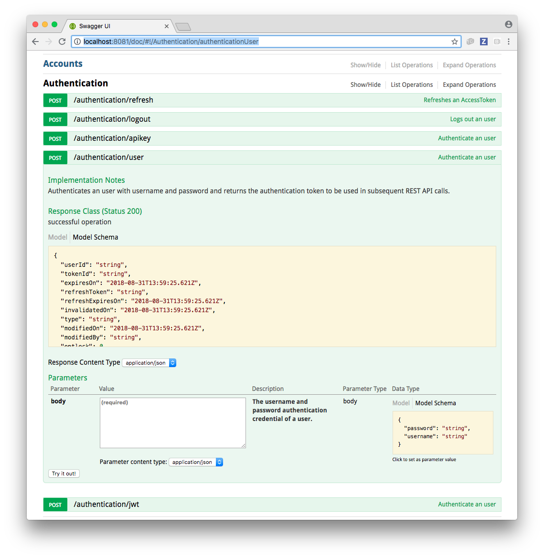Open the blue Z browser extension

point(483,42)
